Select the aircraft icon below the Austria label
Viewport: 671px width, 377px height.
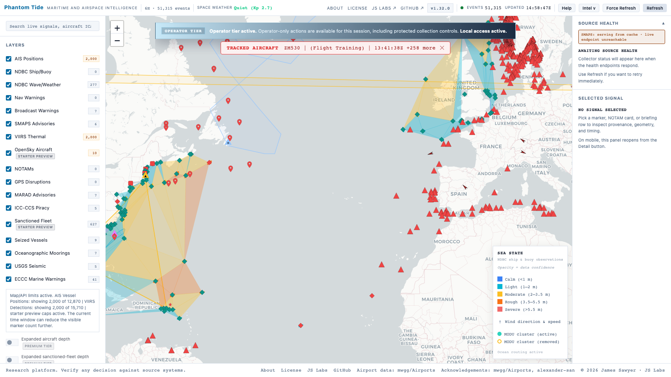pos(523,141)
